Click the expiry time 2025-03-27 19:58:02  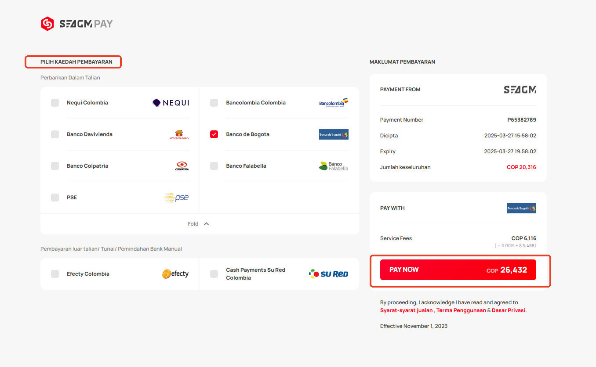[x=510, y=151]
